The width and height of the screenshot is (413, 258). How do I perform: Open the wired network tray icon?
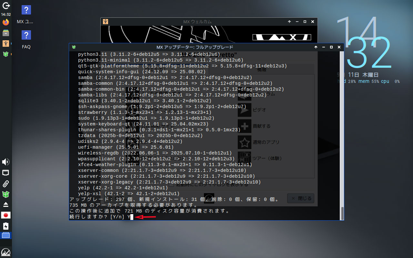click(x=6, y=173)
